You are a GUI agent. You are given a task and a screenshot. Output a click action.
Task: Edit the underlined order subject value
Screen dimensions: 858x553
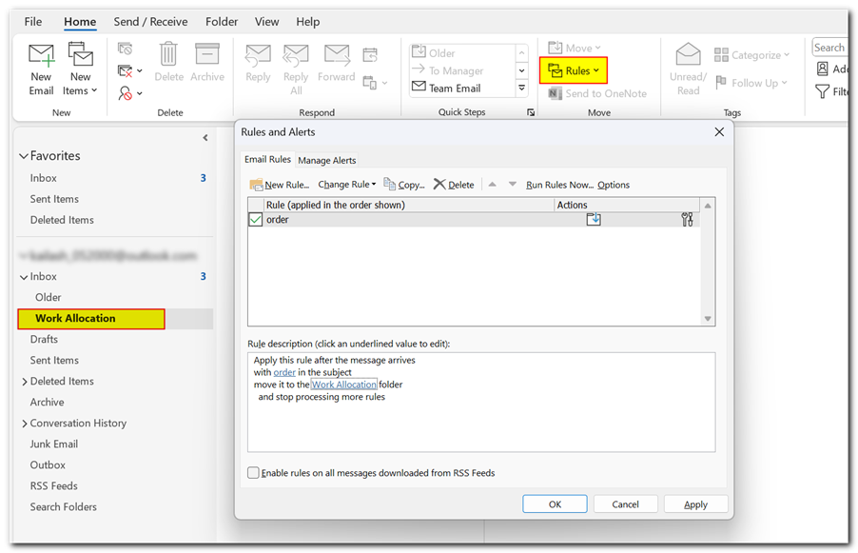click(x=284, y=372)
